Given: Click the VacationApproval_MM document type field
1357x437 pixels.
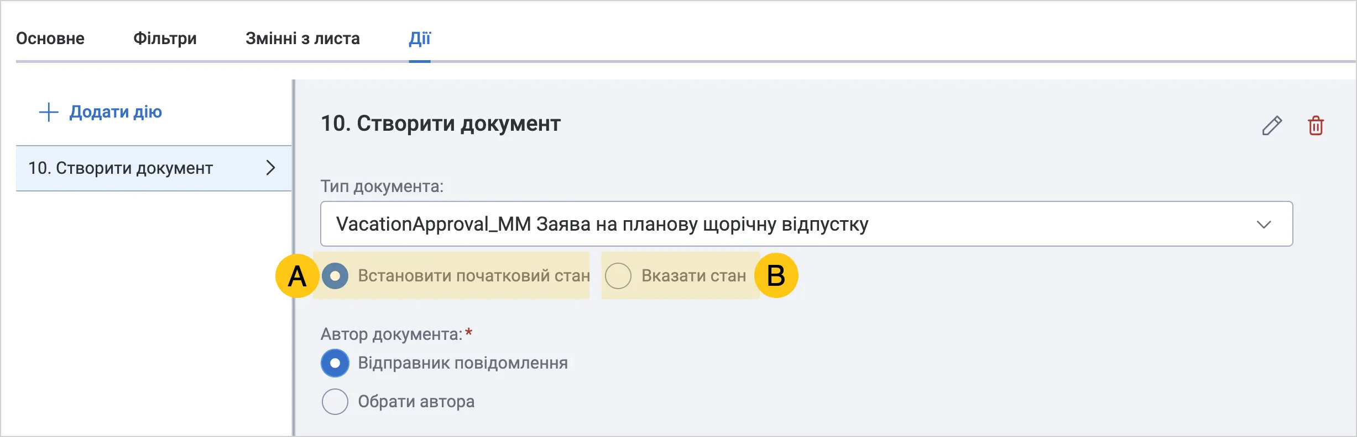Looking at the screenshot, I should click(806, 223).
